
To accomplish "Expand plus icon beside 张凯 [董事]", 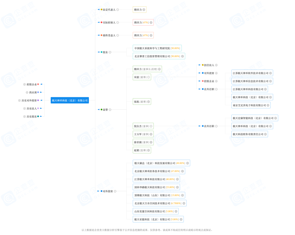I will point(149,102).
